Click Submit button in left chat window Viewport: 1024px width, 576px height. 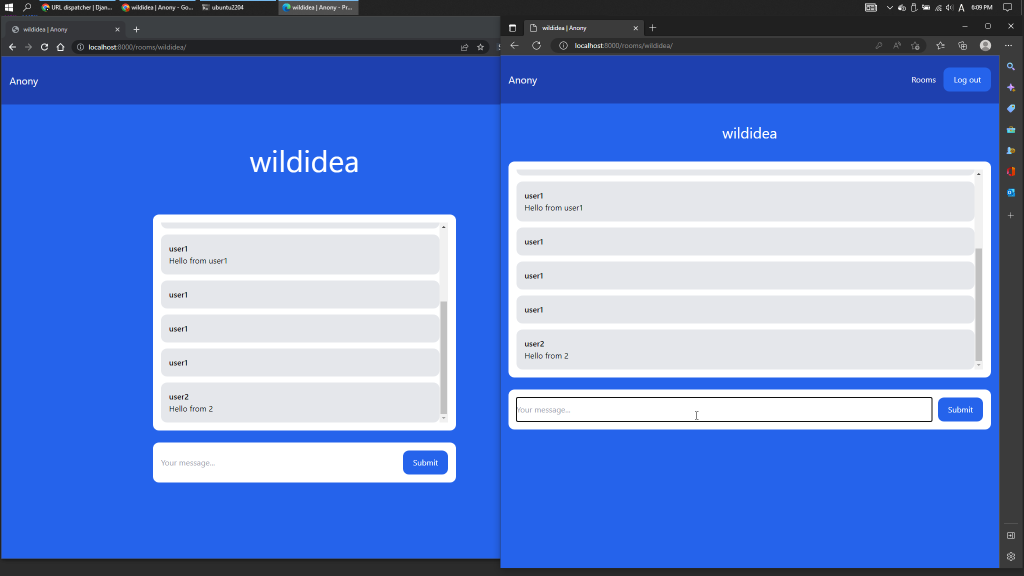pos(425,462)
